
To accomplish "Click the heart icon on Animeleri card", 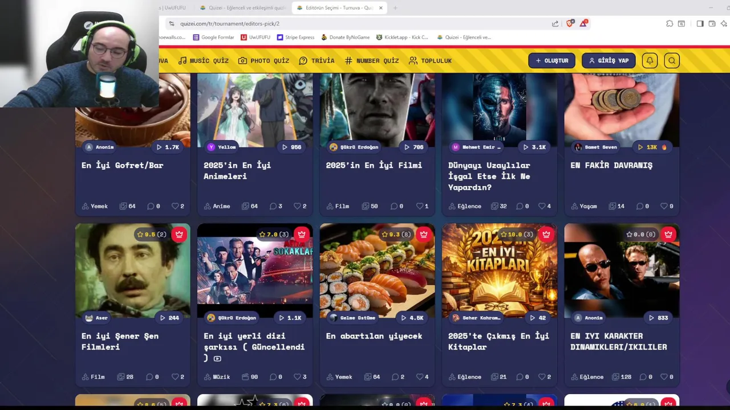I will pos(297,206).
